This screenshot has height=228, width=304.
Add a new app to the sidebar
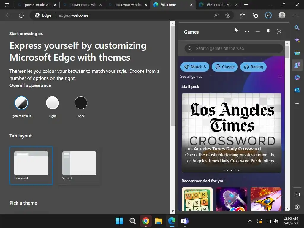tap(297, 104)
